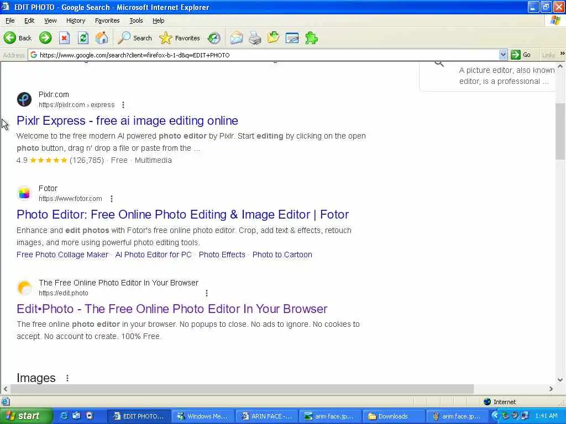Viewport: 566px width, 424px height.
Task: Switch to Downloads folder taskbar button
Action: pos(394,416)
